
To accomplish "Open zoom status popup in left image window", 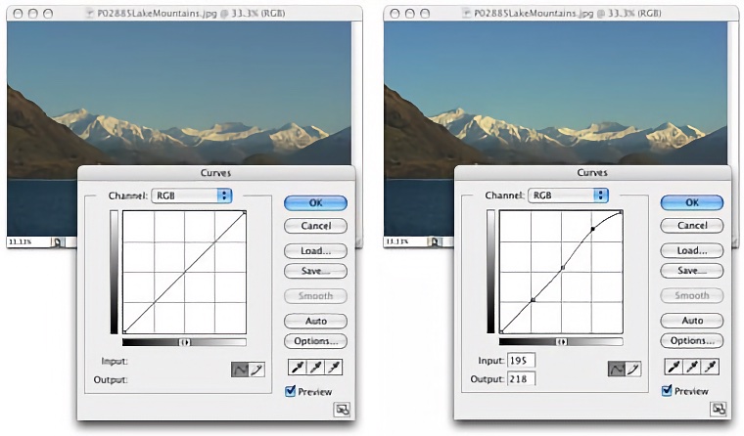I will pyautogui.click(x=57, y=240).
